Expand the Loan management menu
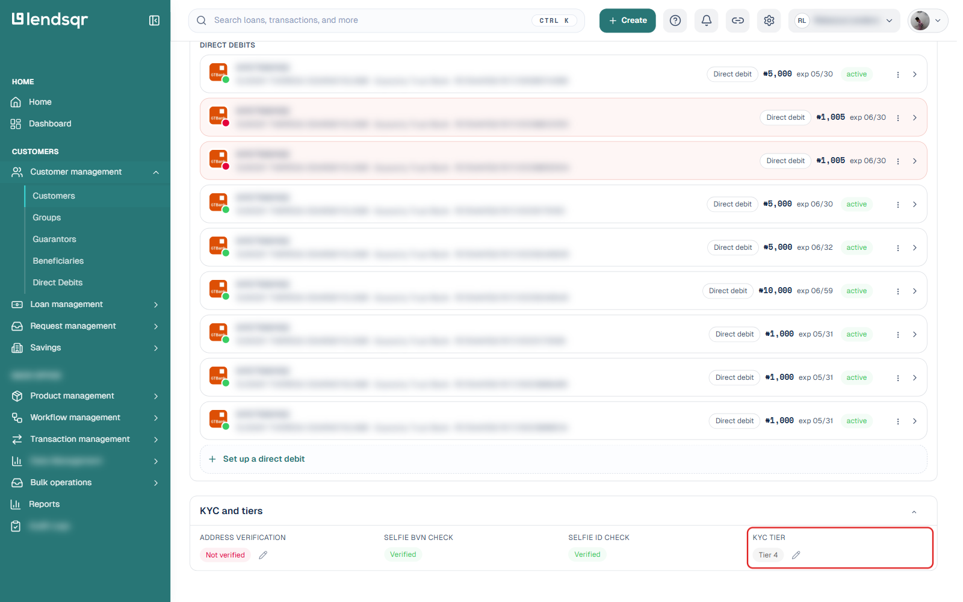Viewport: 963px width, 602px height. pos(156,305)
